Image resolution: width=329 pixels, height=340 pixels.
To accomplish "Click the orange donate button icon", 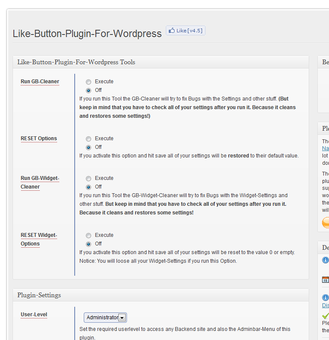I will click(x=326, y=223).
